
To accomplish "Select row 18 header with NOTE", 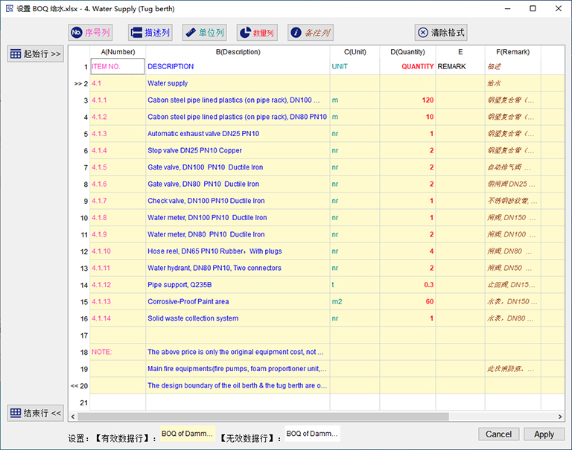I will click(79, 352).
